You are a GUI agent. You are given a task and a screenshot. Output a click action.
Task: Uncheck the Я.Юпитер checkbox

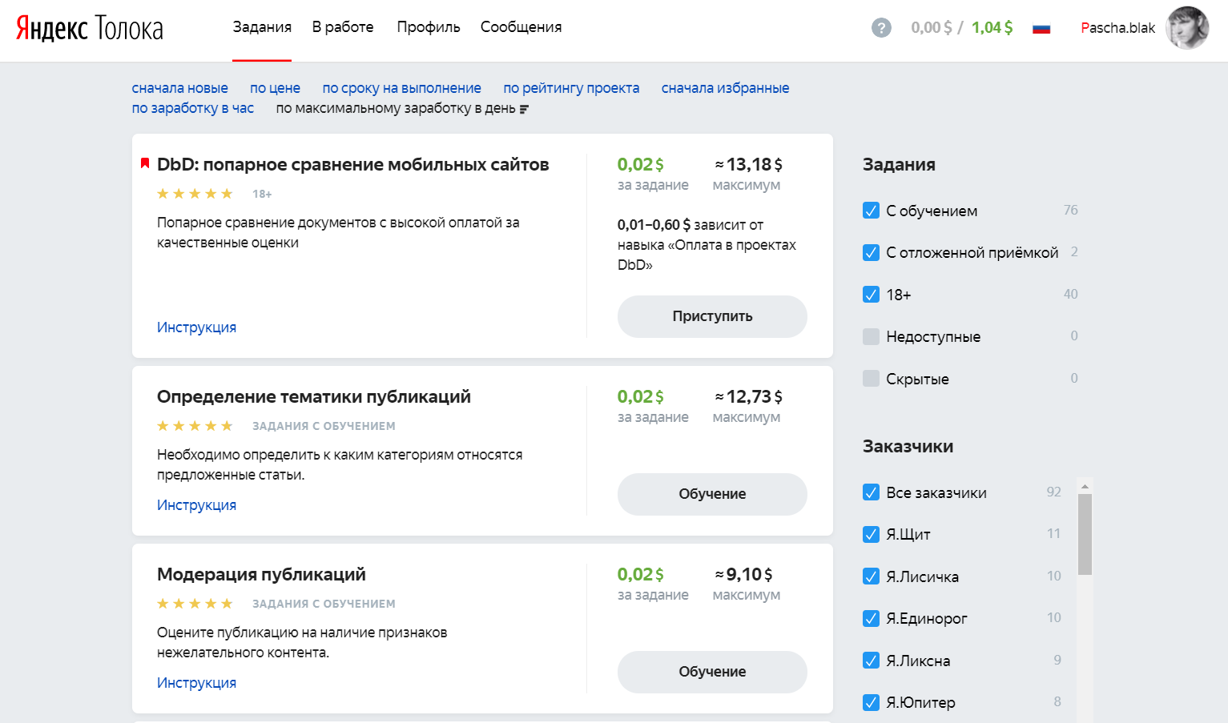pyautogui.click(x=872, y=702)
